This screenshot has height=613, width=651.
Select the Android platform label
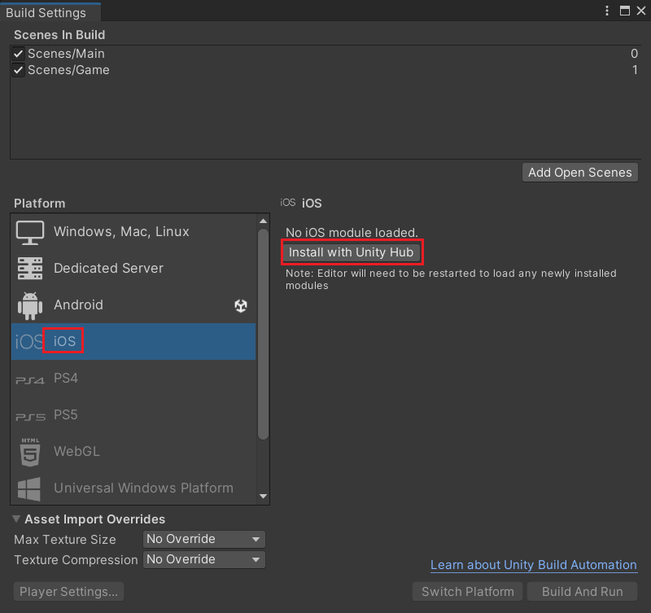coord(78,304)
